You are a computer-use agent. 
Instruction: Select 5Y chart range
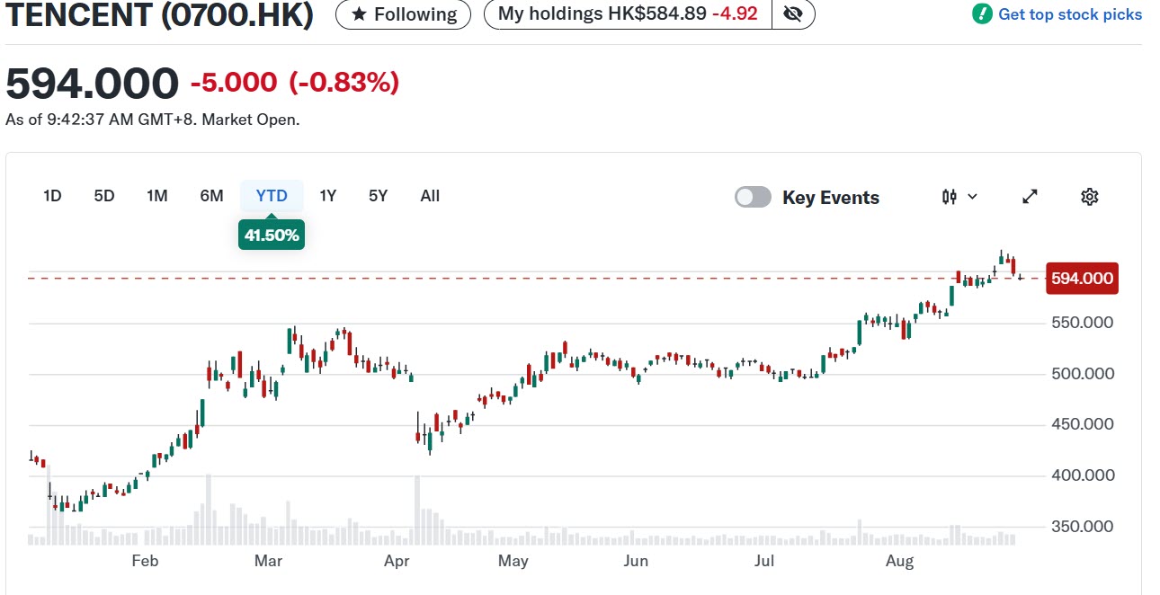click(x=379, y=196)
